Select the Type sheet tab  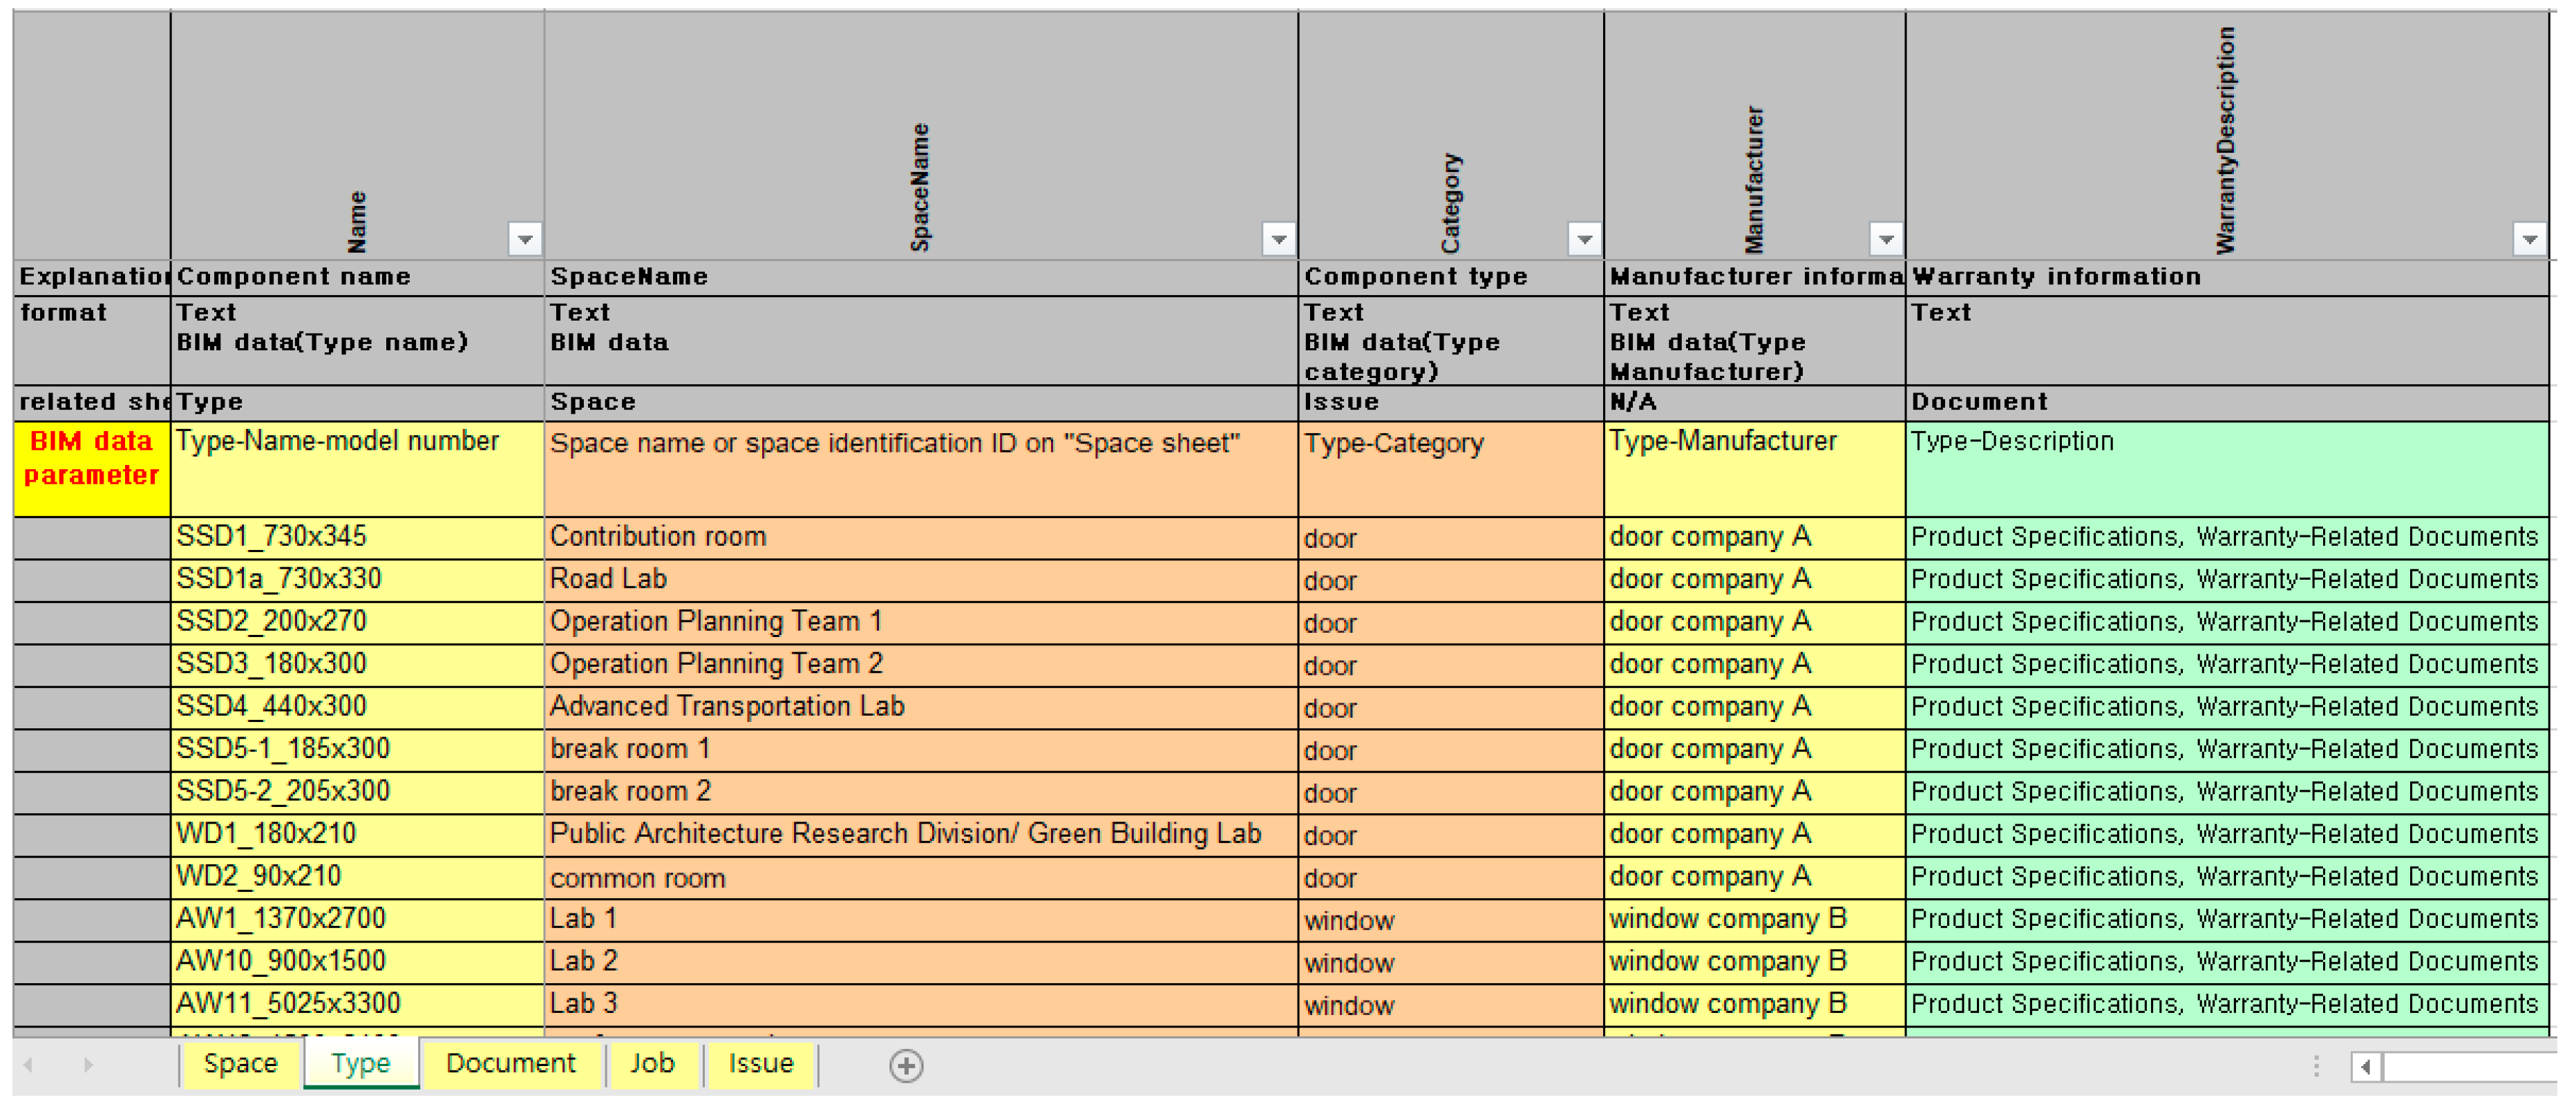pyautogui.click(x=360, y=1064)
